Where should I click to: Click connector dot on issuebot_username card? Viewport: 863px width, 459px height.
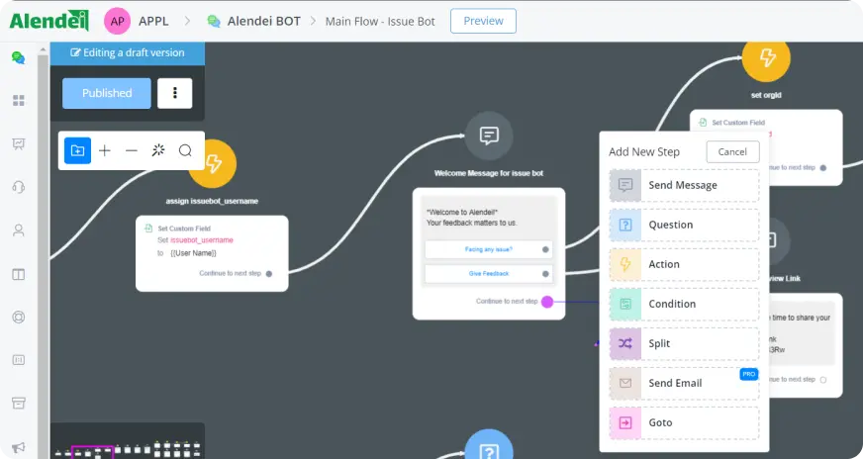[269, 274]
